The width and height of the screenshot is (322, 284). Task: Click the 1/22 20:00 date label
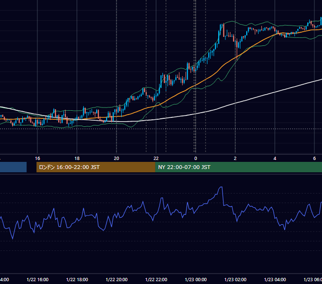pos(116,279)
